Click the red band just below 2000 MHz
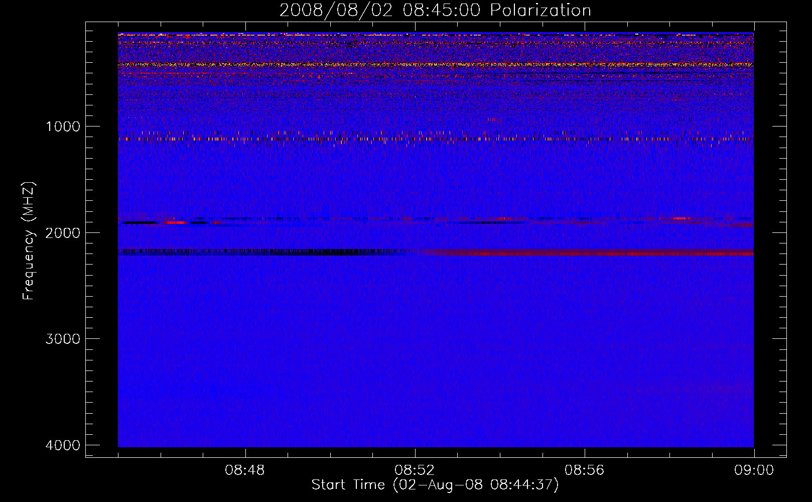The image size is (812, 502). (x=587, y=253)
